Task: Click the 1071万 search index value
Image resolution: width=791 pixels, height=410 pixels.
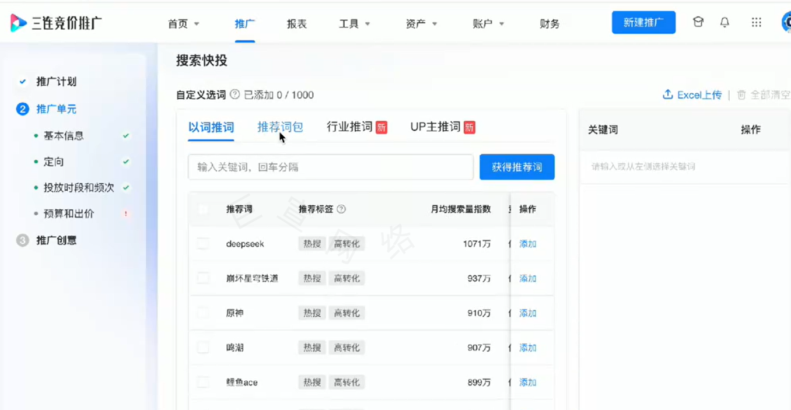Action: click(x=477, y=244)
